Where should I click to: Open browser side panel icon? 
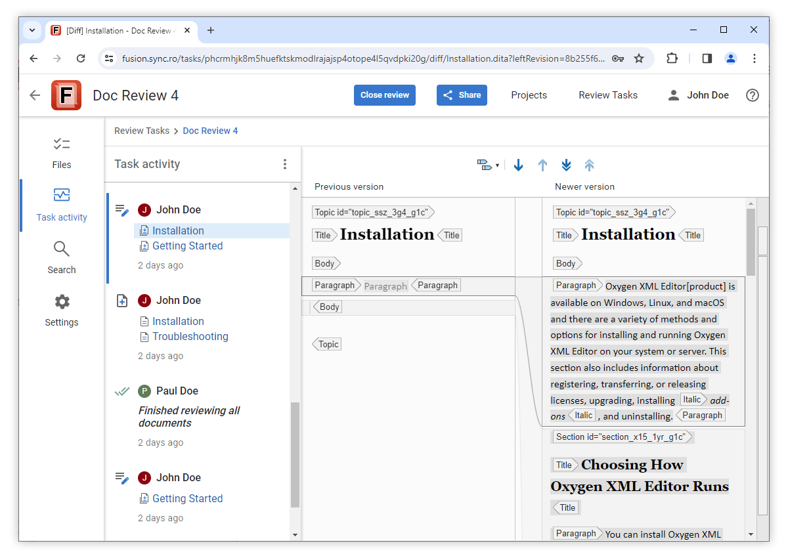(707, 58)
